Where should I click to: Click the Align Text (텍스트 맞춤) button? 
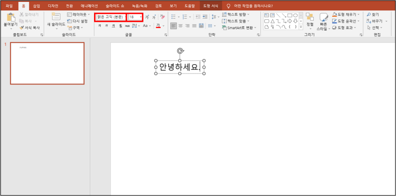[x=236, y=21]
